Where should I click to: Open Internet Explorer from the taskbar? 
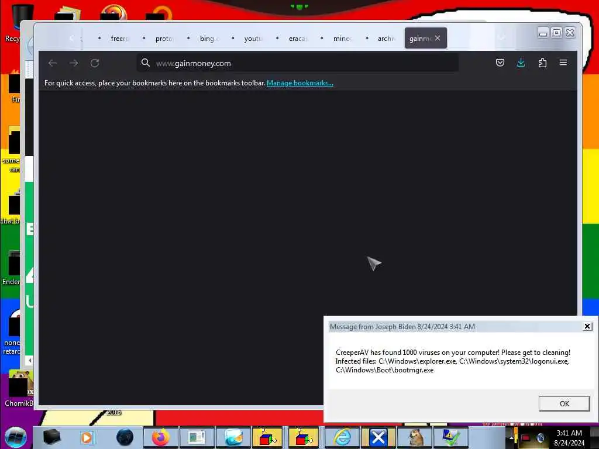[342, 437]
